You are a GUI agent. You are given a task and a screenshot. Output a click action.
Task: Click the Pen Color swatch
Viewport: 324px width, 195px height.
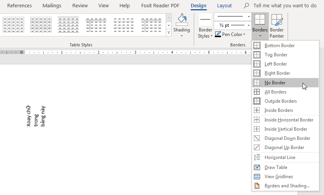point(218,34)
